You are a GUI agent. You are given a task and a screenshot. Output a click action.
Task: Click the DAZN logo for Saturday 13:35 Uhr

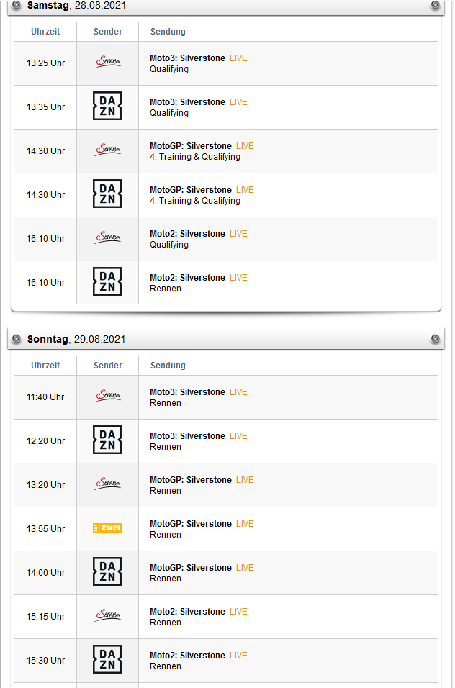107,107
